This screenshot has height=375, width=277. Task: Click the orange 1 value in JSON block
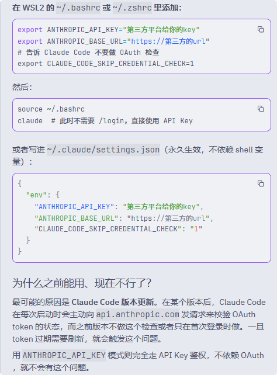tap(196, 229)
